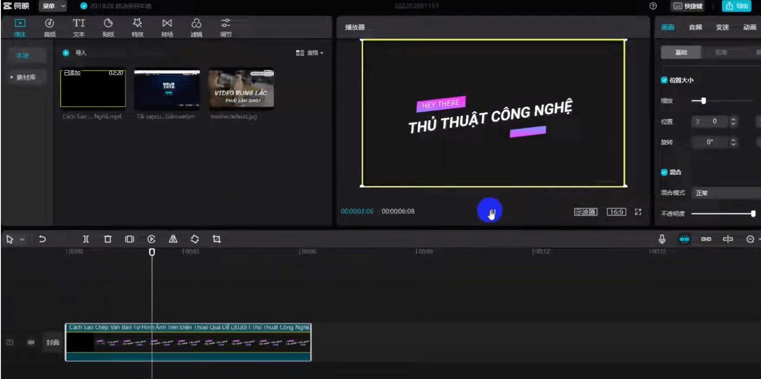Image resolution: width=761 pixels, height=379 pixels.
Task: Open the Media (媒体) tab
Action: 20,28
